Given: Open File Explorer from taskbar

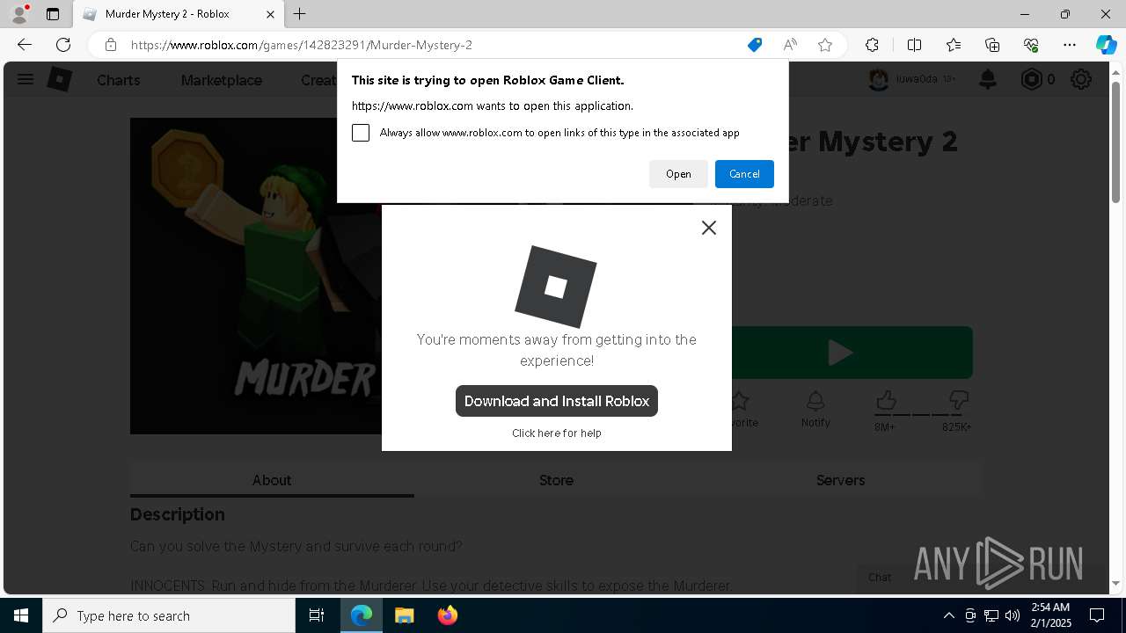Looking at the screenshot, I should pyautogui.click(x=404, y=615).
